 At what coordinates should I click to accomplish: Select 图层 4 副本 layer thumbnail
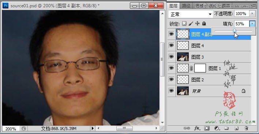pyautogui.click(x=183, y=34)
